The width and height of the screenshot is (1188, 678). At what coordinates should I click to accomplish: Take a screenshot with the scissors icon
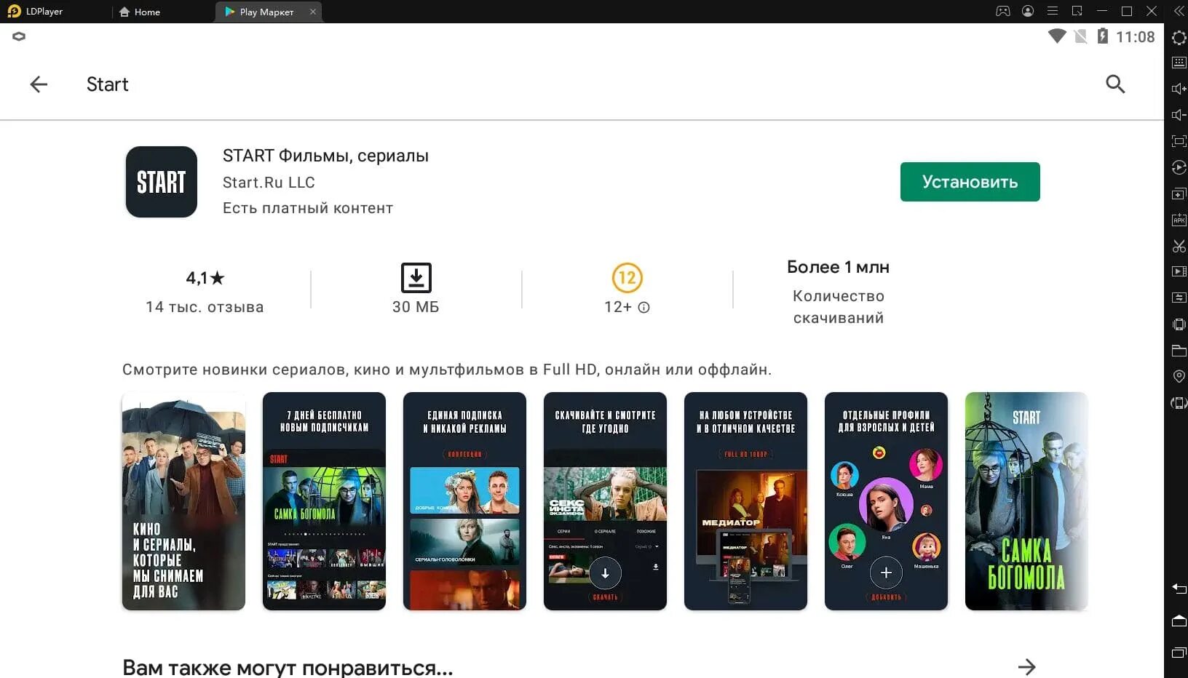pos(1179,246)
